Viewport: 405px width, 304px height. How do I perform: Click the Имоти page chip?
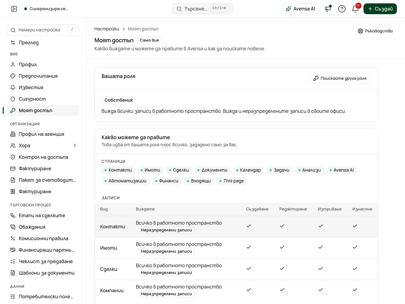click(x=150, y=170)
